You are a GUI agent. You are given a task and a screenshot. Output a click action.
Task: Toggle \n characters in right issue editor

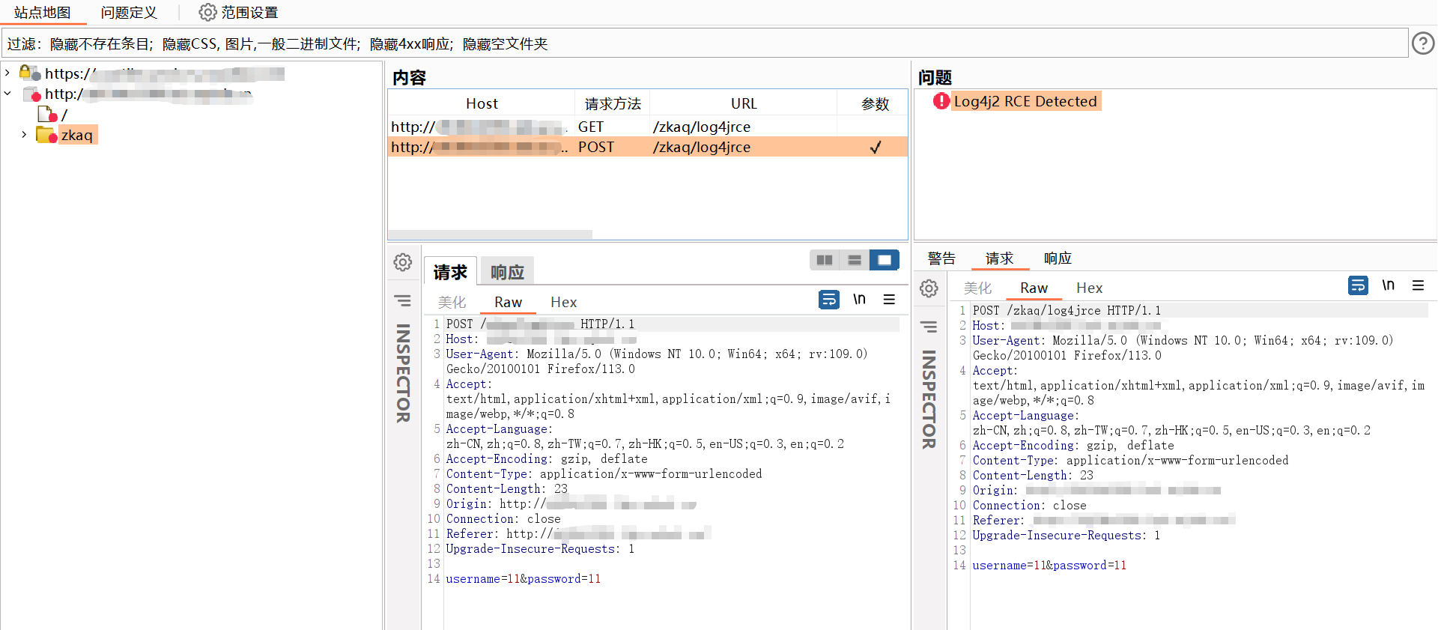point(1389,285)
